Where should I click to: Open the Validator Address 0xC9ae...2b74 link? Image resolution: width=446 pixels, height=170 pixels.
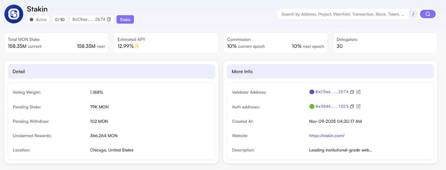tap(332, 92)
